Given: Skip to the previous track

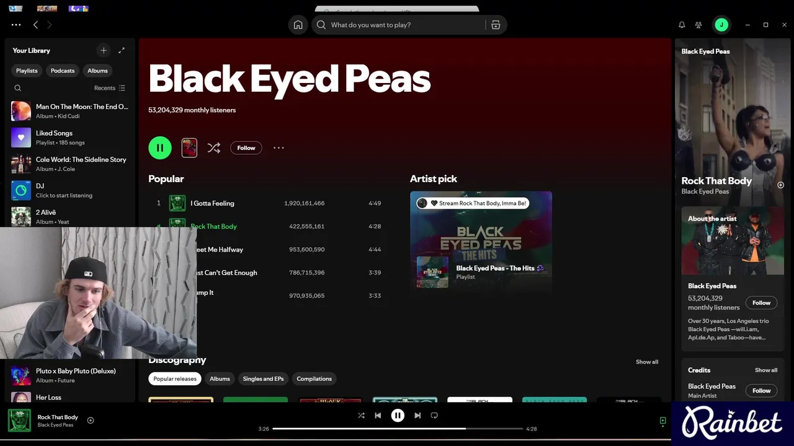Looking at the screenshot, I should (378, 416).
